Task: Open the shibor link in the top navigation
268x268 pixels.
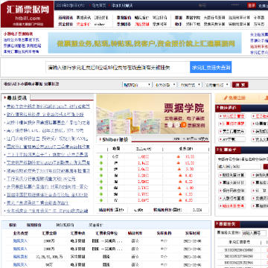Action: click(x=100, y=24)
